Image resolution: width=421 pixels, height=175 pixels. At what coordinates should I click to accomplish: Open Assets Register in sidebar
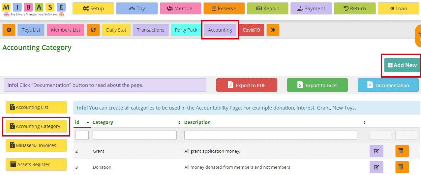[x=36, y=164]
